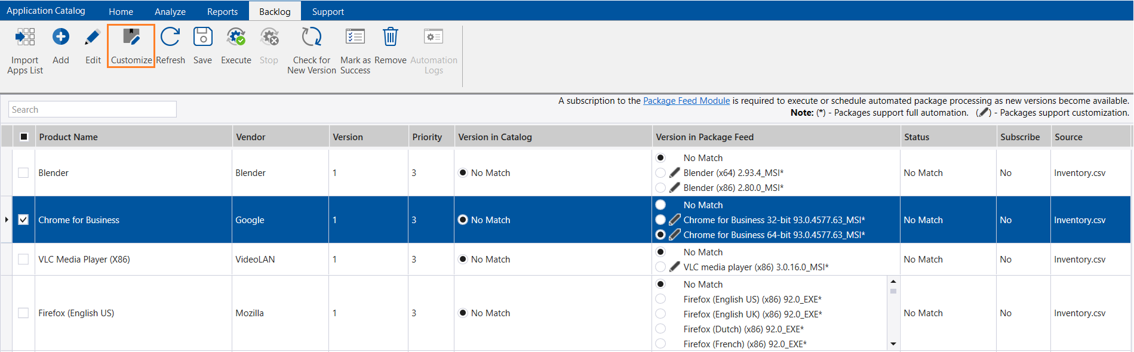Select Blender (x86) 2.80.0_MSI radio button
The height and width of the screenshot is (352, 1134).
pyautogui.click(x=660, y=187)
